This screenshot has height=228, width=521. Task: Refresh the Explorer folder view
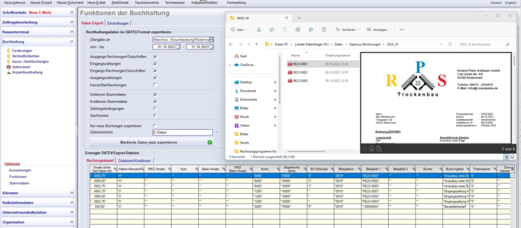click(450, 44)
